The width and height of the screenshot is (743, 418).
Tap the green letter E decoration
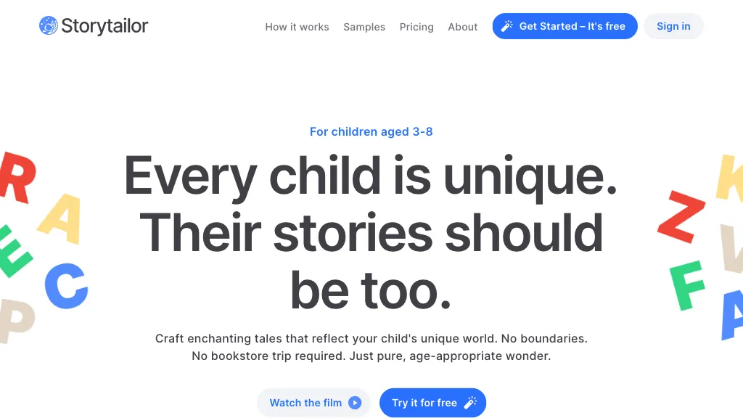[x=13, y=251]
